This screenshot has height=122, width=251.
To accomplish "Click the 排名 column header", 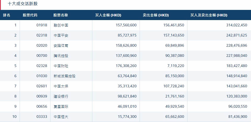I will click(x=7, y=15).
